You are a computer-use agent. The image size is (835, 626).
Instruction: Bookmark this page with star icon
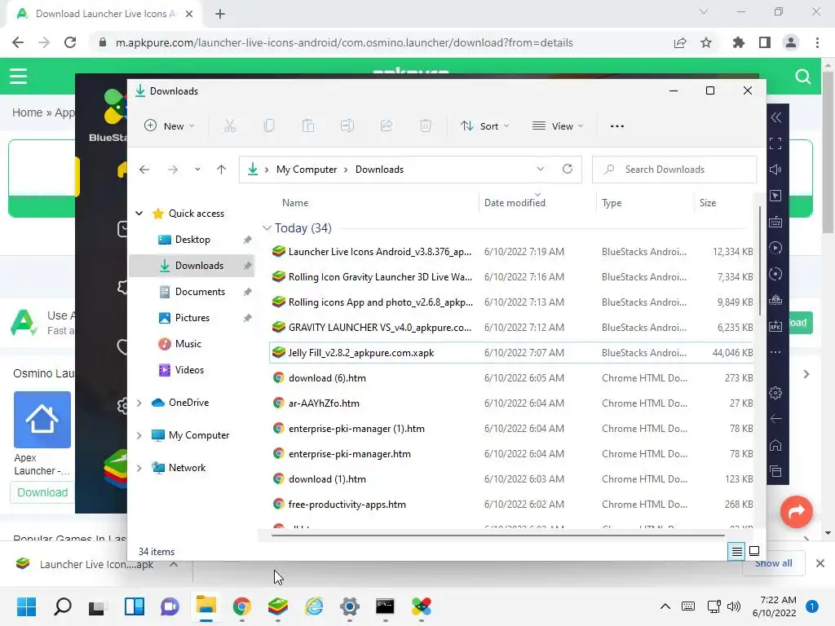tap(706, 42)
